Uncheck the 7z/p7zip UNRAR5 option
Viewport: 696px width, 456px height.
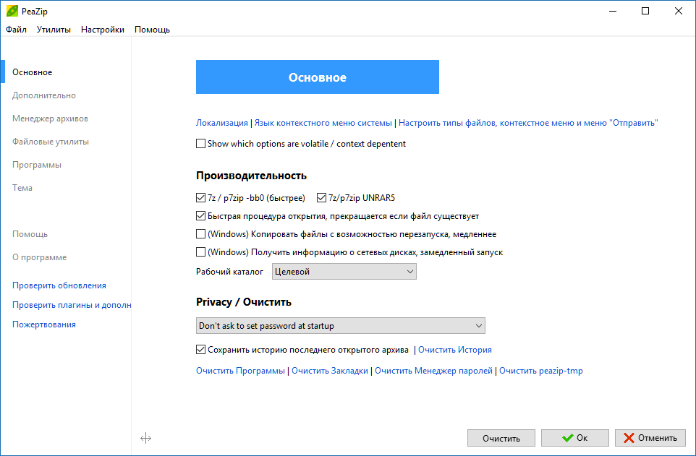point(321,198)
